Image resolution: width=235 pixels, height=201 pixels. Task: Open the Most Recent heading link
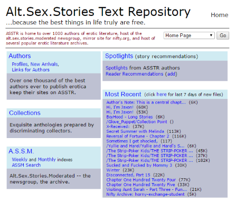coord(123,94)
